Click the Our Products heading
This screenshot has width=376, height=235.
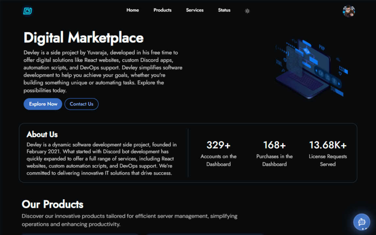(x=53, y=204)
